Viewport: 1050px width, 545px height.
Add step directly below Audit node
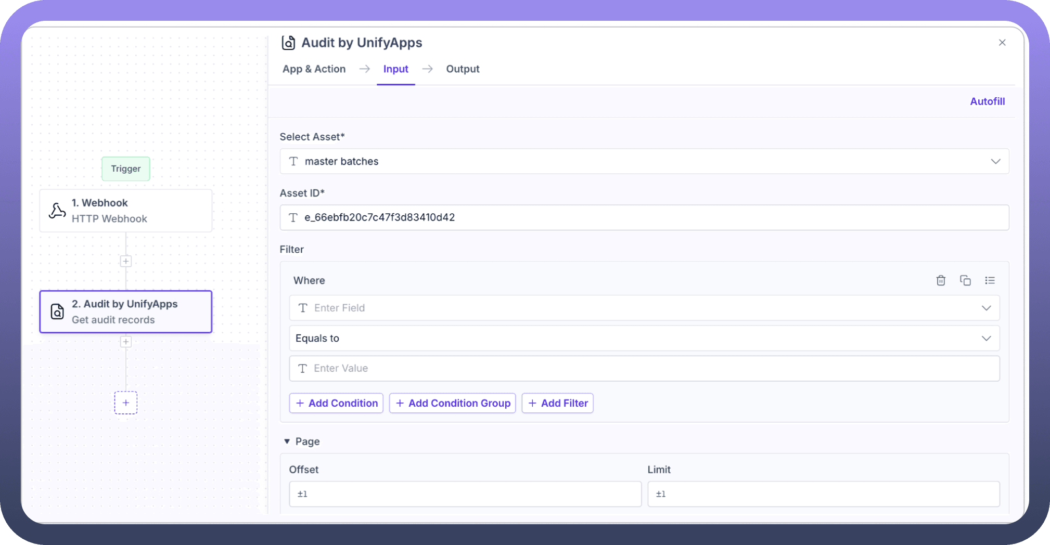pyautogui.click(x=126, y=342)
